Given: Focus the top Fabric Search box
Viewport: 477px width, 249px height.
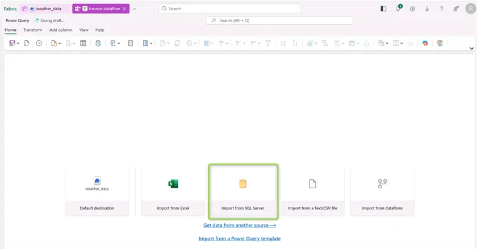Looking at the screenshot, I should [x=229, y=9].
